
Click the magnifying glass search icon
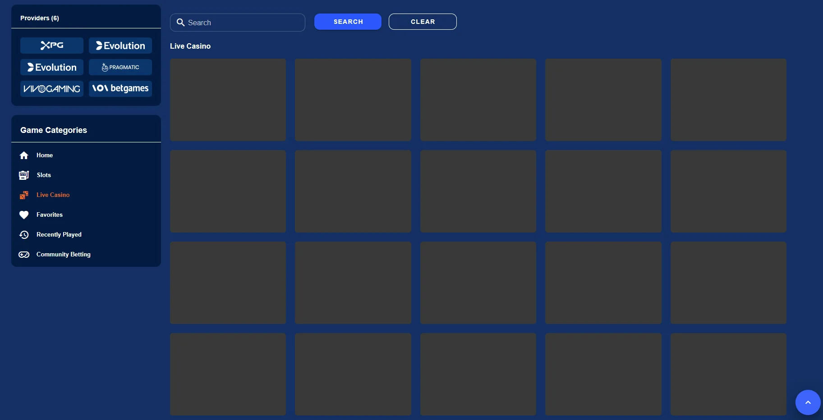coord(180,23)
